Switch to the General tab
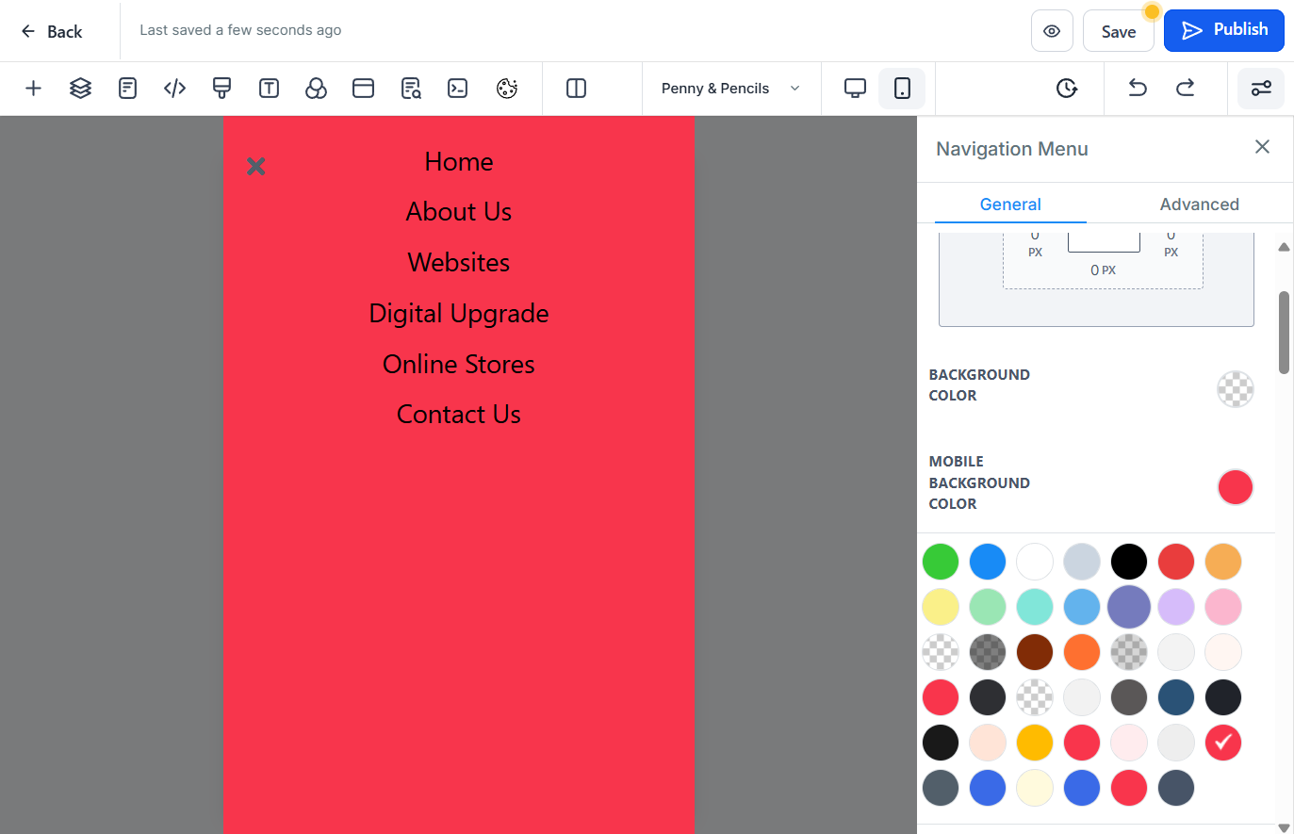Screen dimensions: 1294x834 (1010, 204)
